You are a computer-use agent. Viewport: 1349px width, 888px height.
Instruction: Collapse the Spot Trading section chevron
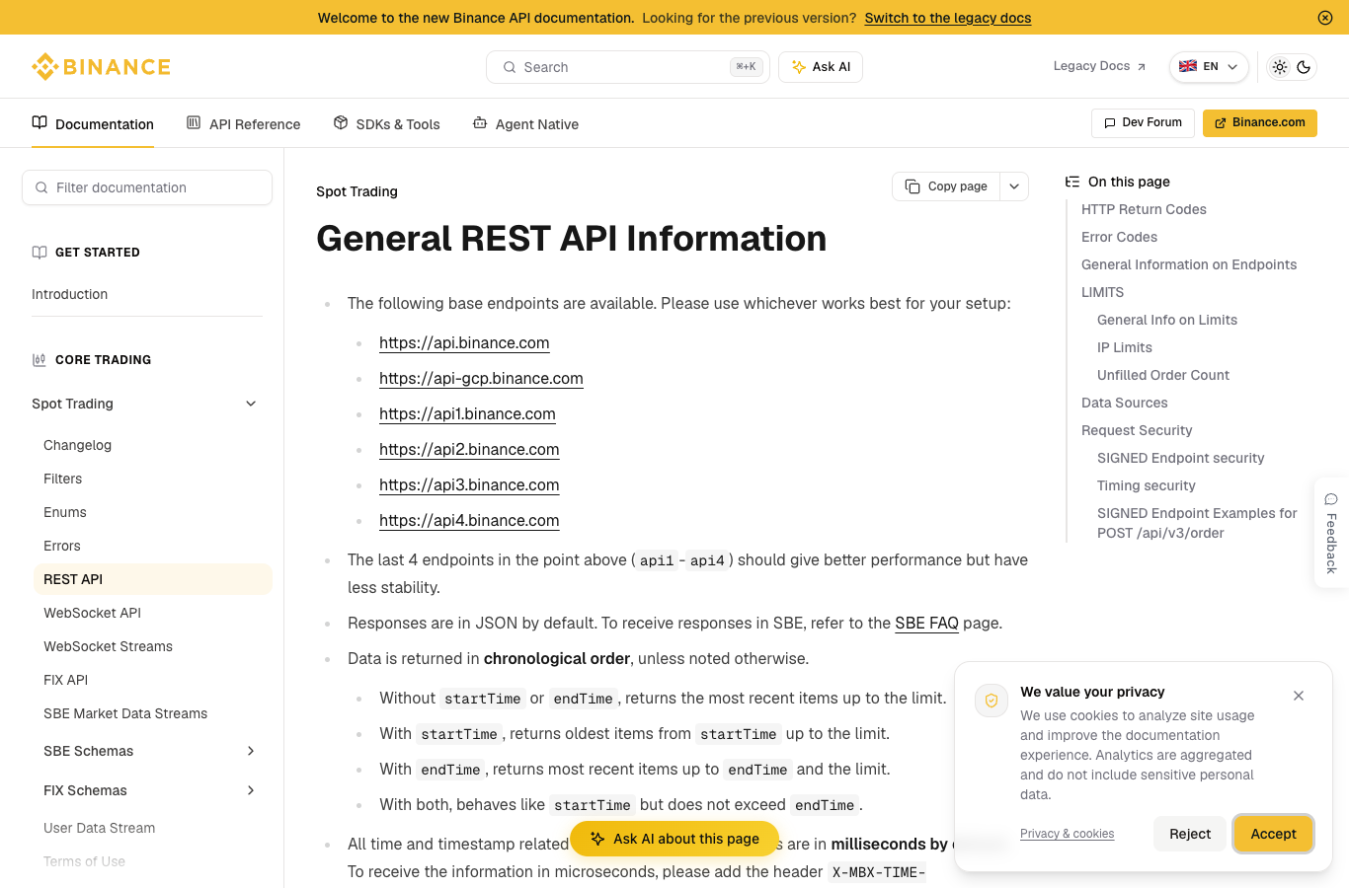(251, 404)
